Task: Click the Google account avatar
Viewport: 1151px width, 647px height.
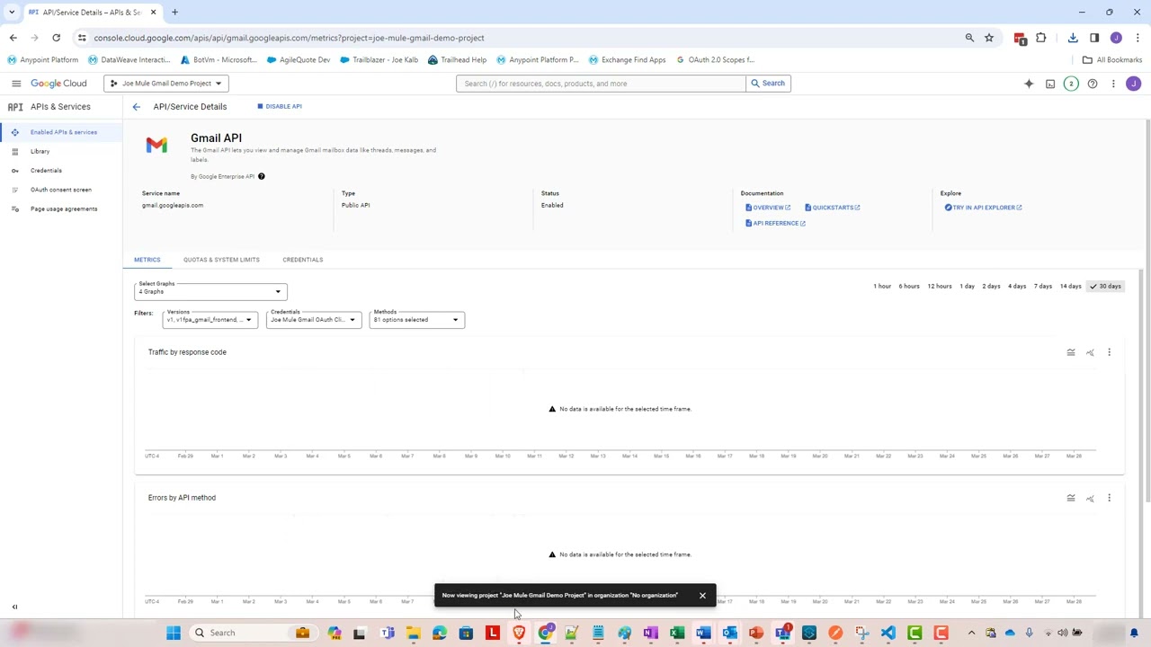Action: click(1133, 84)
